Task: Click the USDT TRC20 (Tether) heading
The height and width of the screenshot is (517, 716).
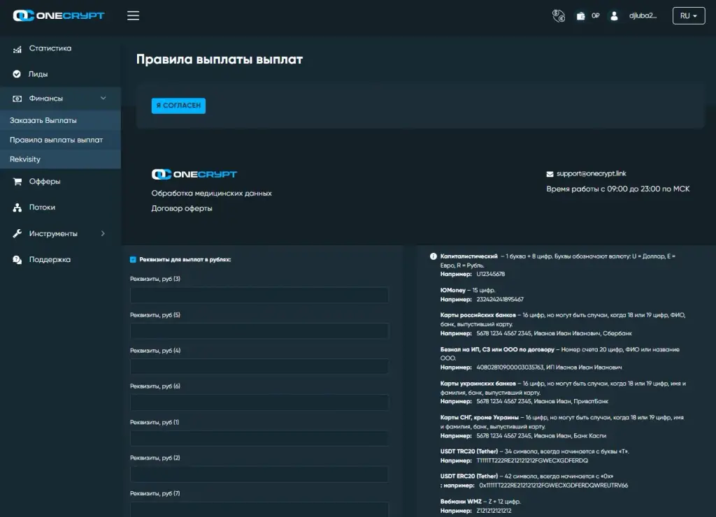Action: click(x=469, y=451)
